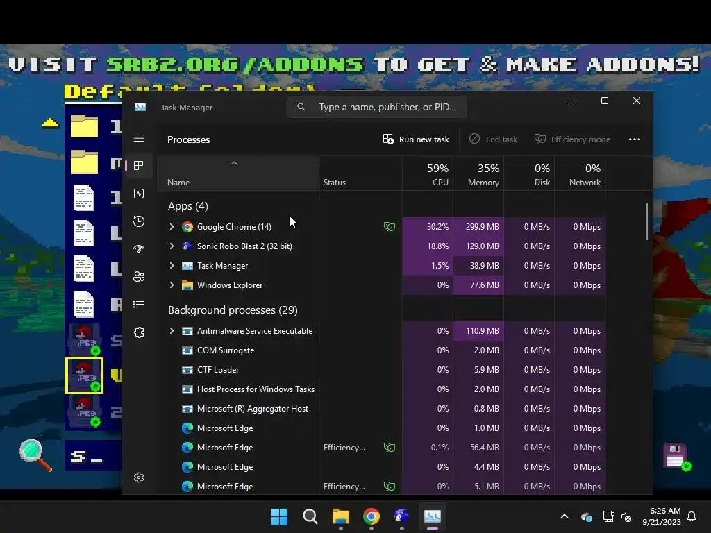Open the Startup apps sidebar icon
Image resolution: width=711 pixels, height=533 pixels.
click(x=139, y=249)
